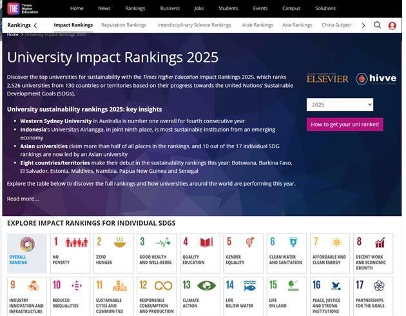406x316 pixels.
Task: Open the 2025 year dropdown
Action: 340,104
